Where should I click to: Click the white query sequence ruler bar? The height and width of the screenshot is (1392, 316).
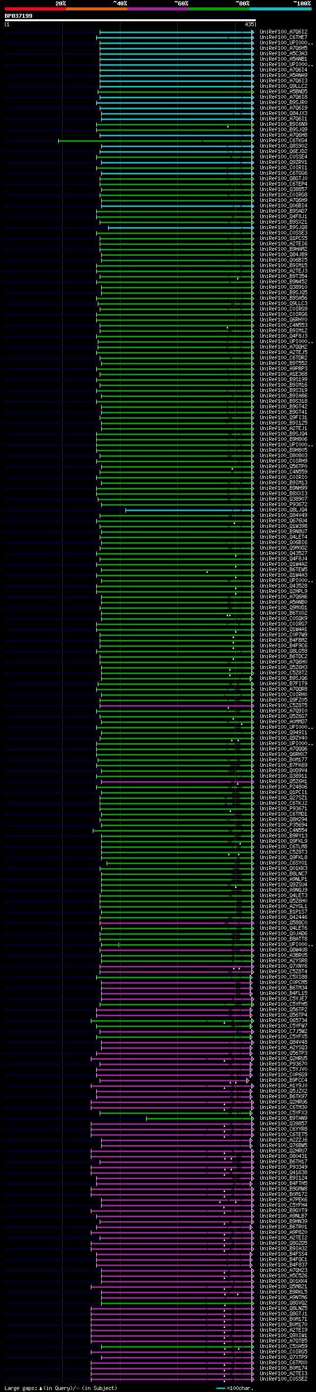point(130,20)
